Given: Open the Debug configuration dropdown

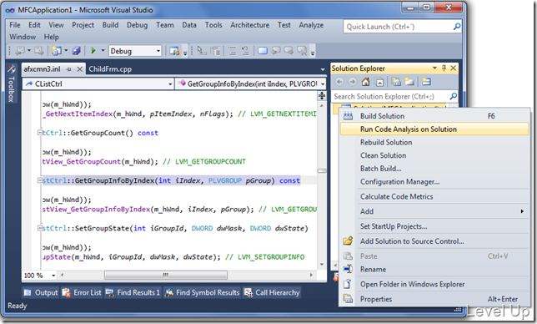Looking at the screenshot, I should pos(158,51).
